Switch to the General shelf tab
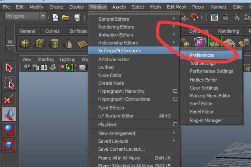Screen dimensions: 251x167 28,31
